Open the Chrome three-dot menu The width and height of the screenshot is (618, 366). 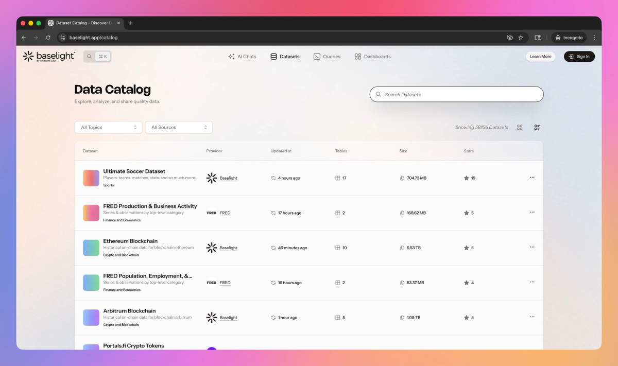(594, 38)
